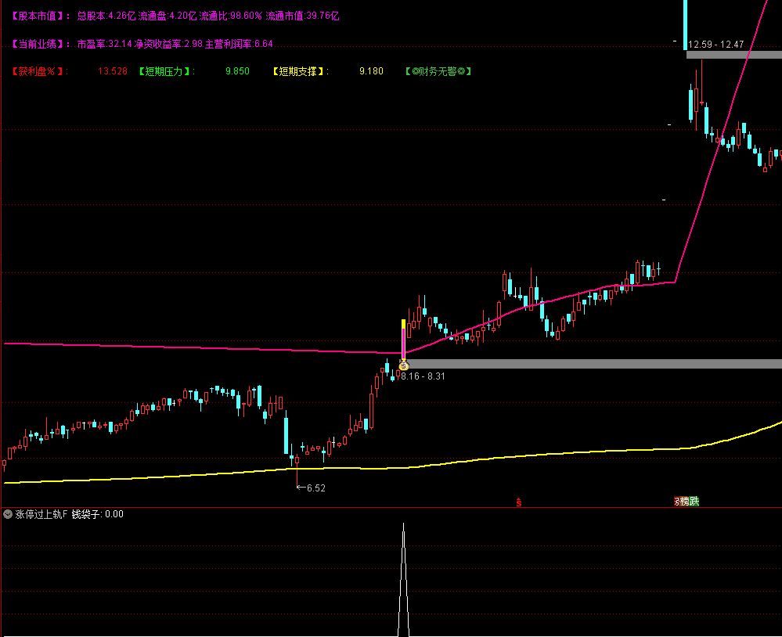Image resolution: width=782 pixels, height=637 pixels.
Task: Collapse the 涨停过上轨F indicator panel arrow
Action: (8, 514)
